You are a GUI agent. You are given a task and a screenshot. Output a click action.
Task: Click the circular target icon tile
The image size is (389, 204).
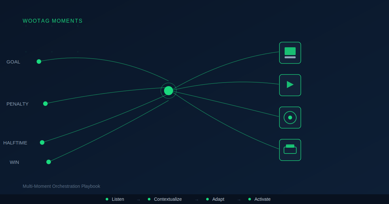coord(290,118)
